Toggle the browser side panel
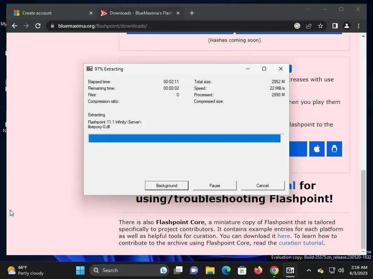The width and height of the screenshot is (373, 279). pyautogui.click(x=335, y=26)
